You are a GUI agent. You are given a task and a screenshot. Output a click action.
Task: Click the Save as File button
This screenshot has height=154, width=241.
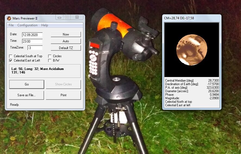coord(26,95)
